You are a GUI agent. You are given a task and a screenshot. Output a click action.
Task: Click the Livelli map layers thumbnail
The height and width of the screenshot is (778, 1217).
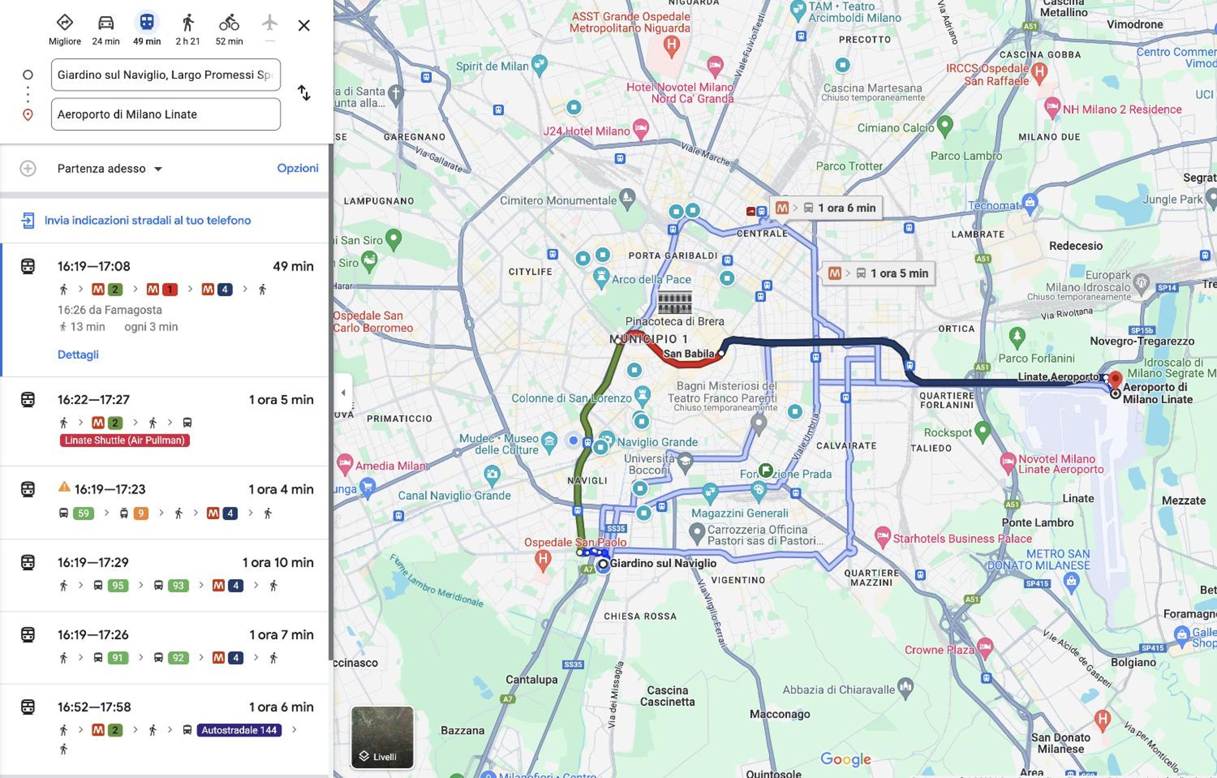point(383,737)
